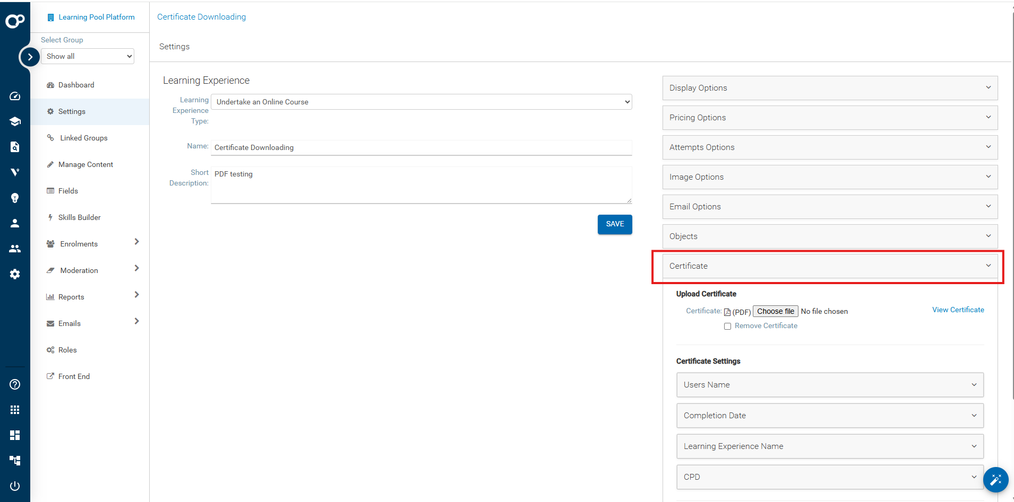The height and width of the screenshot is (502, 1014).
Task: Expand the Enrolments submenu arrow
Action: 136,242
